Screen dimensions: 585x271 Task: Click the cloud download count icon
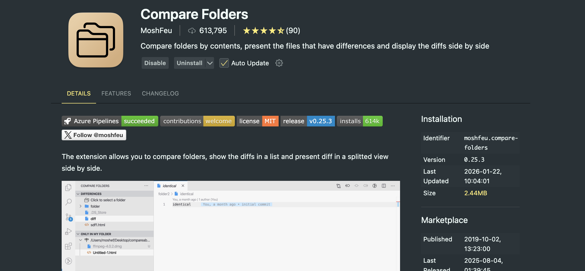coord(192,31)
